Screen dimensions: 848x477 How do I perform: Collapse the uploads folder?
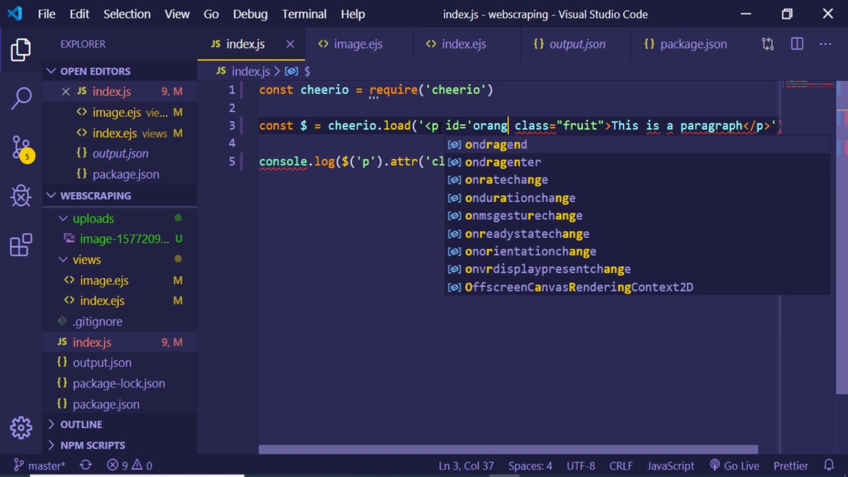coord(64,219)
